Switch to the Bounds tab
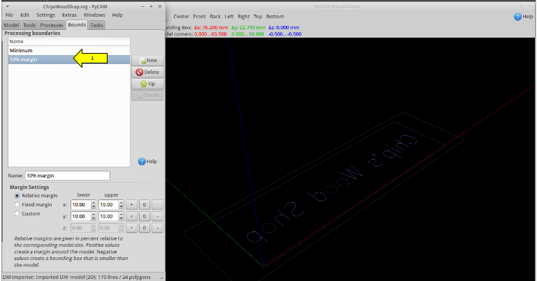This screenshot has height=281, width=537. click(x=77, y=24)
